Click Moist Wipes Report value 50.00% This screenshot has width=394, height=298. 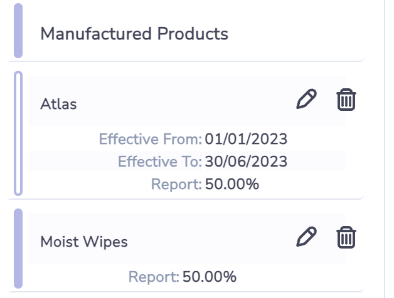(x=210, y=277)
